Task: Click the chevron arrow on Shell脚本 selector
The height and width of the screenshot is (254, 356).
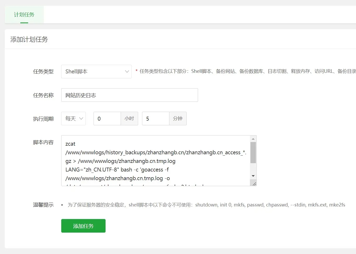Action: point(127,72)
